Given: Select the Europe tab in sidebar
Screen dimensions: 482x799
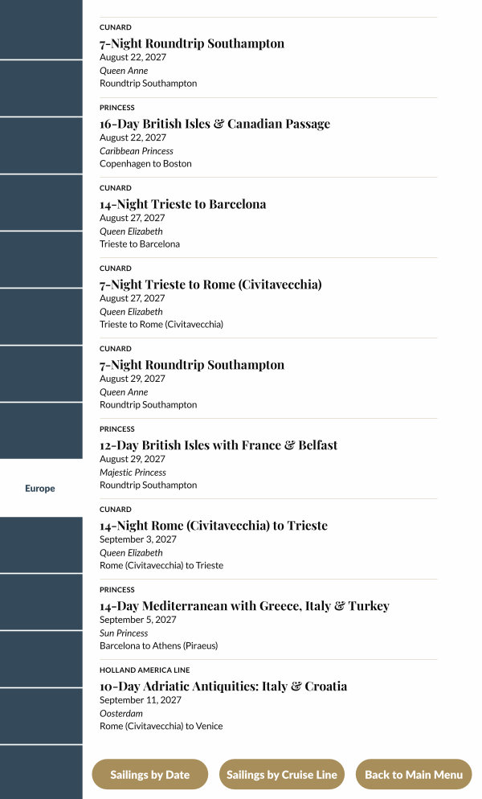Looking at the screenshot, I should tap(40, 489).
